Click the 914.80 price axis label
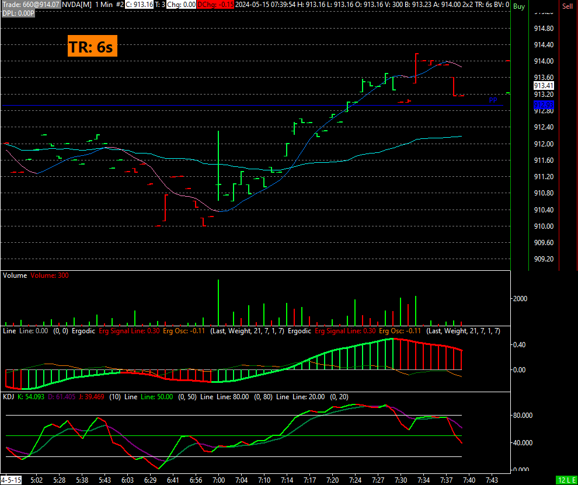Image resolution: width=578 pixels, height=485 pixels. point(544,29)
